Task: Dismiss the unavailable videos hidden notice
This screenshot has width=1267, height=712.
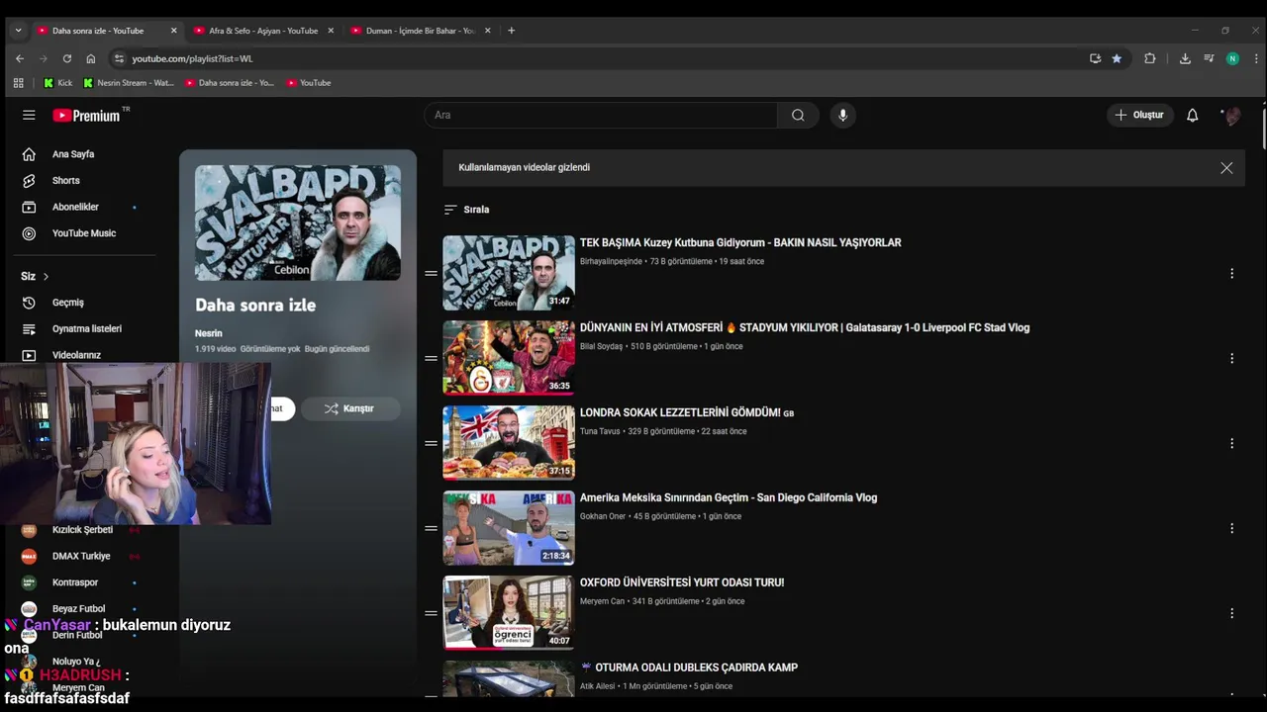Action: (1226, 168)
